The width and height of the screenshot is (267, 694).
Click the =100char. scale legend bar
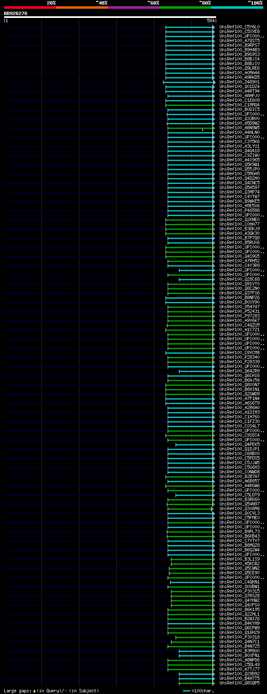[x=186, y=691]
